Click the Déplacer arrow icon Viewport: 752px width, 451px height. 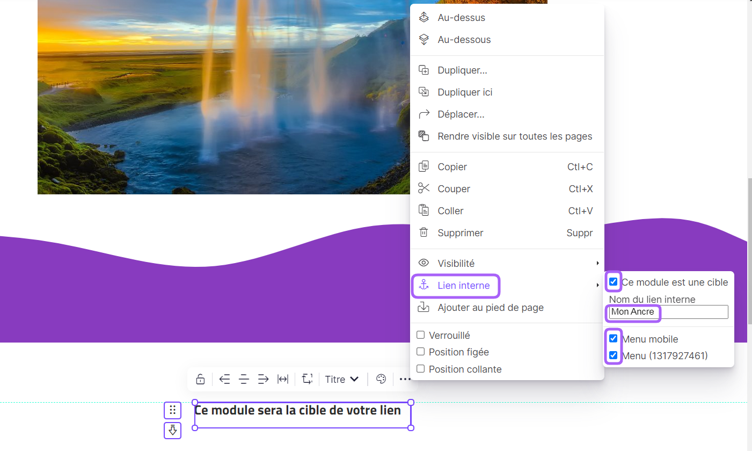(x=424, y=114)
